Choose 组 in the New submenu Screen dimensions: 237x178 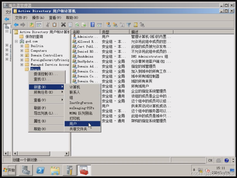(x=83, y=98)
